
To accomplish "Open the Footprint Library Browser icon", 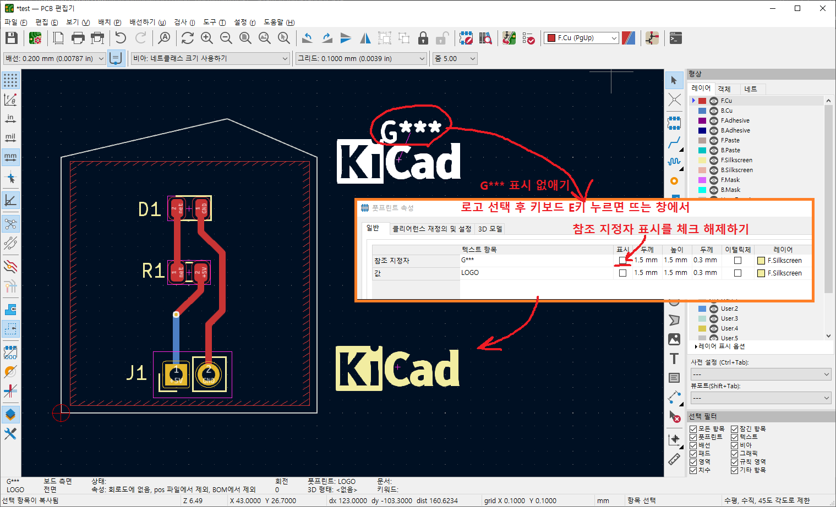I will [x=485, y=38].
